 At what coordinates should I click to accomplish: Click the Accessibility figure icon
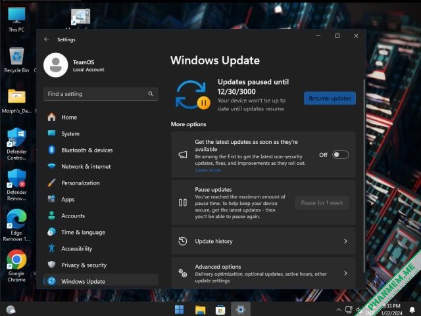(51, 248)
